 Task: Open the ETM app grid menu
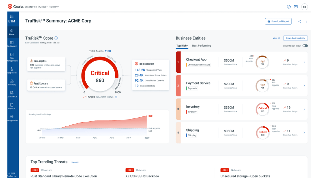click(x=12, y=16)
